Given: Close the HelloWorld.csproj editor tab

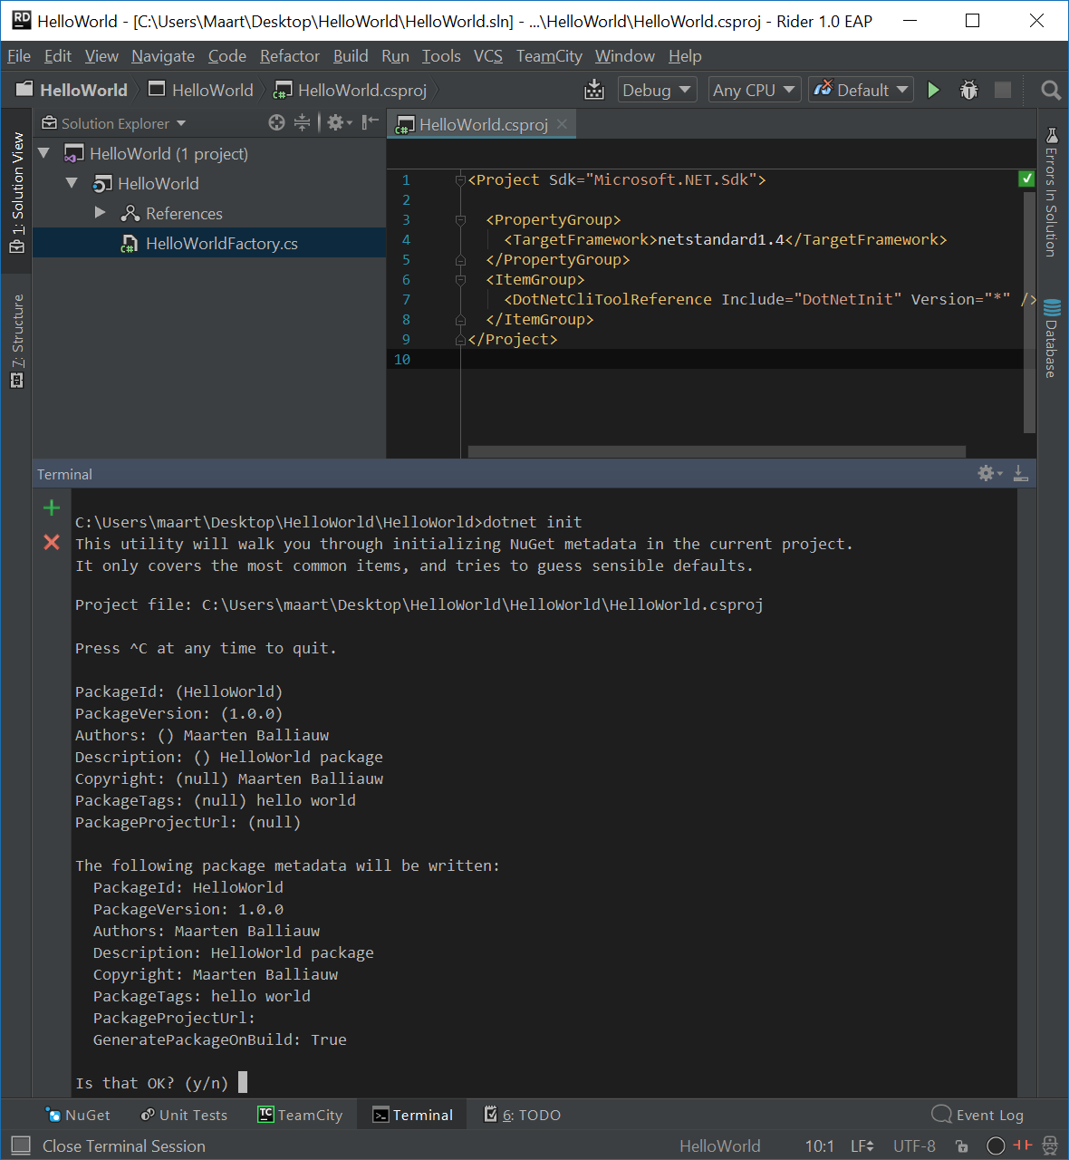Looking at the screenshot, I should coord(563,124).
